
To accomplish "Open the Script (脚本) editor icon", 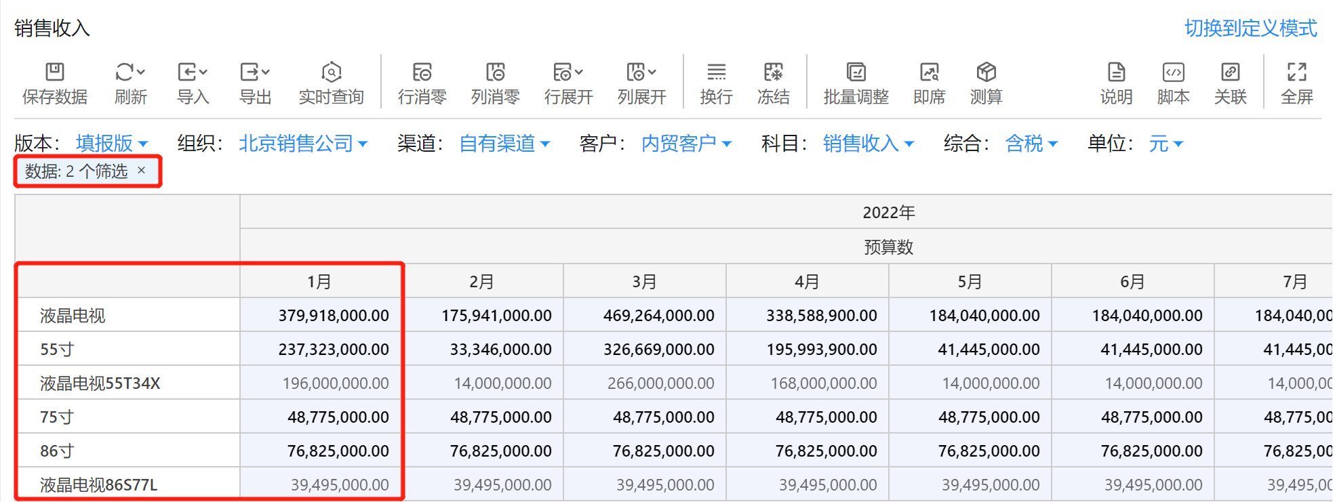I will pyautogui.click(x=1173, y=72).
